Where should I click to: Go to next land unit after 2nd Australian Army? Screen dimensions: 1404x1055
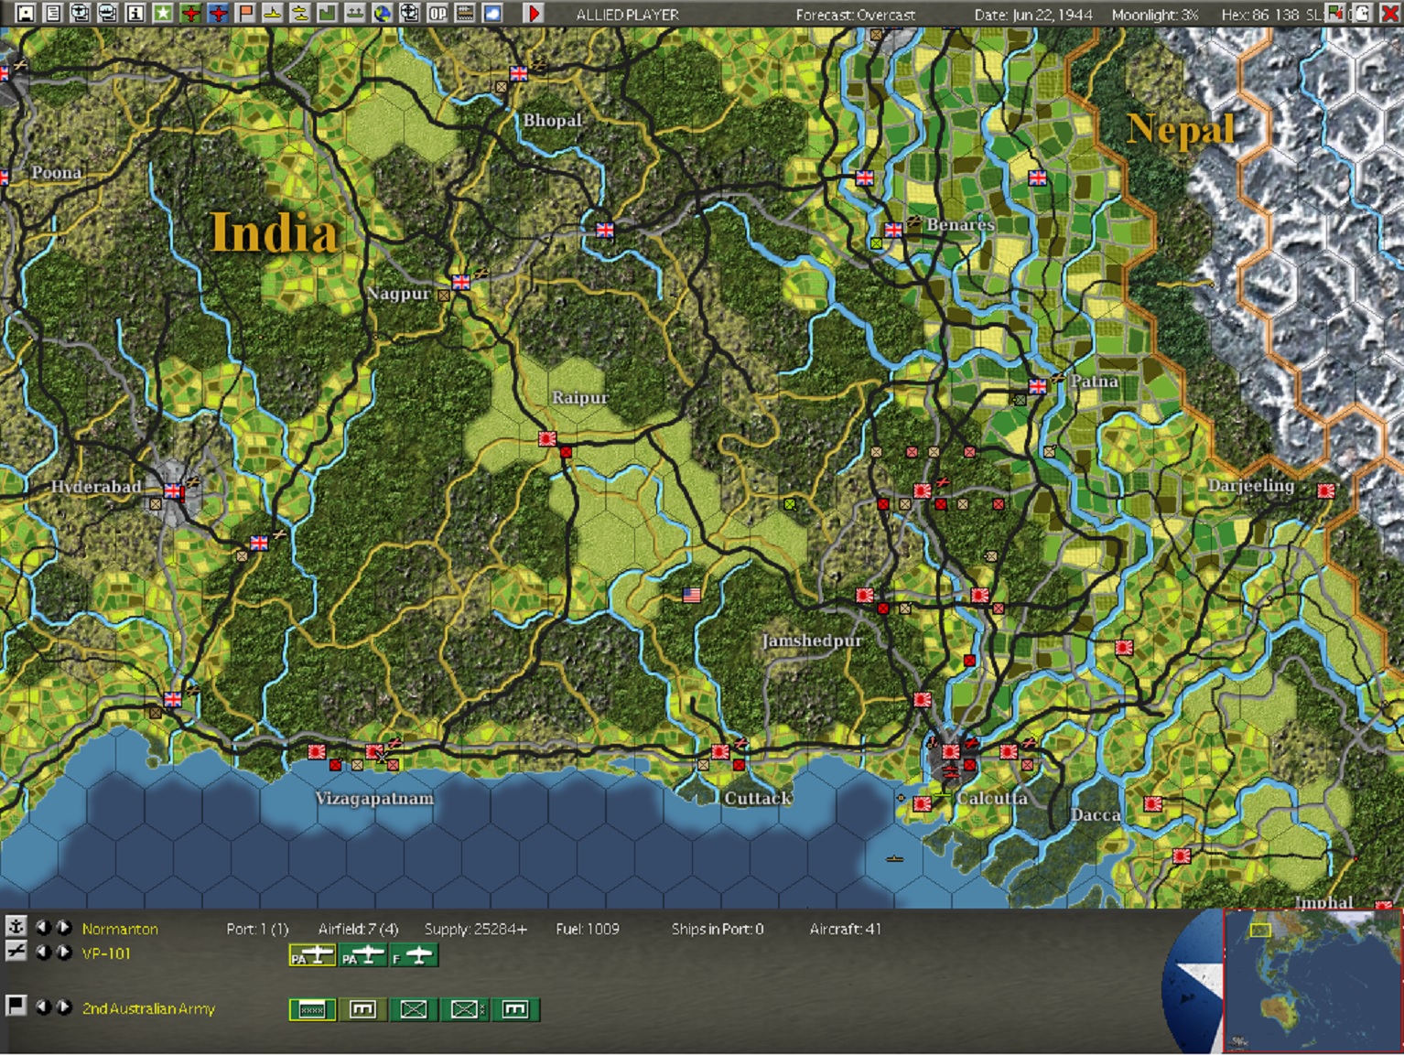tap(64, 1007)
